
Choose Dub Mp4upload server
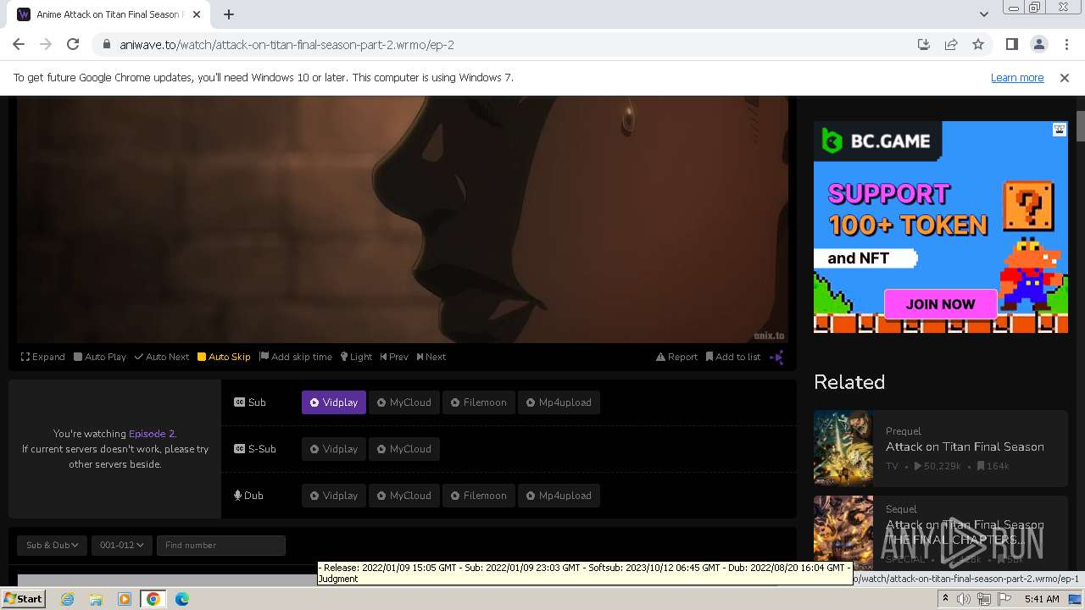559,496
